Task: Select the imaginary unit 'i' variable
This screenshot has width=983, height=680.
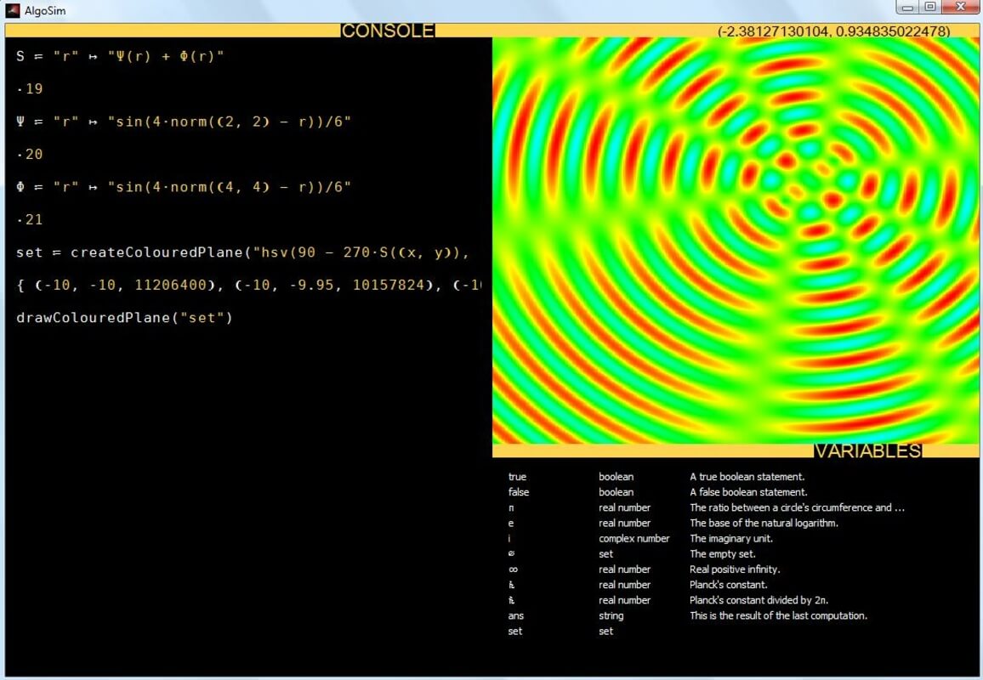Action: [x=511, y=538]
